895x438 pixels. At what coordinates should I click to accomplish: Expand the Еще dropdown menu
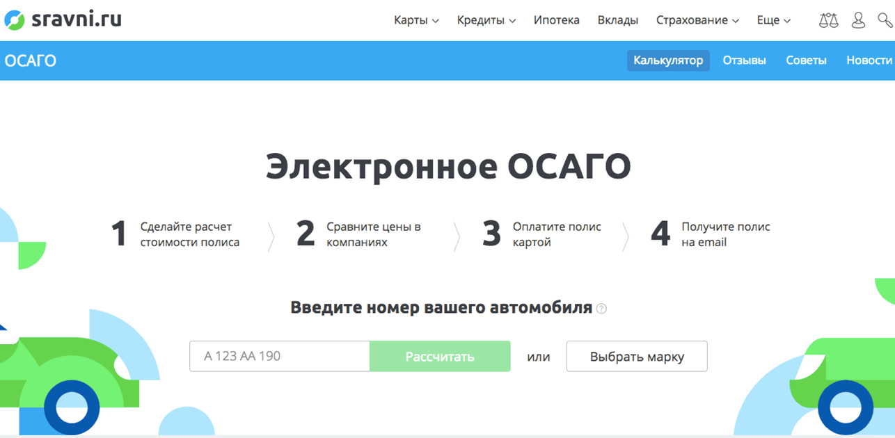coord(773,21)
